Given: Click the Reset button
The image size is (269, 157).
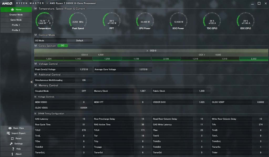Looking at the screenshot, I should click(x=16, y=138).
